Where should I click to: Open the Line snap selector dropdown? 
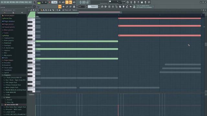(82, 6)
